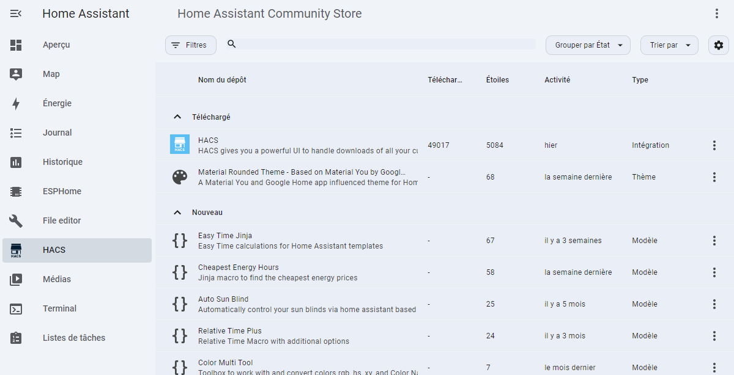
Task: Sort by Type column header
Action: coord(640,80)
